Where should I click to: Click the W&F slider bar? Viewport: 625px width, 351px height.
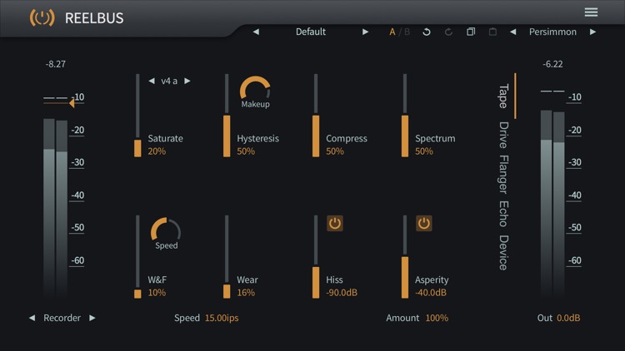pos(137,257)
